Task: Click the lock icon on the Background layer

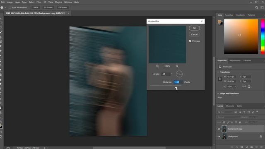Action: pos(261,136)
